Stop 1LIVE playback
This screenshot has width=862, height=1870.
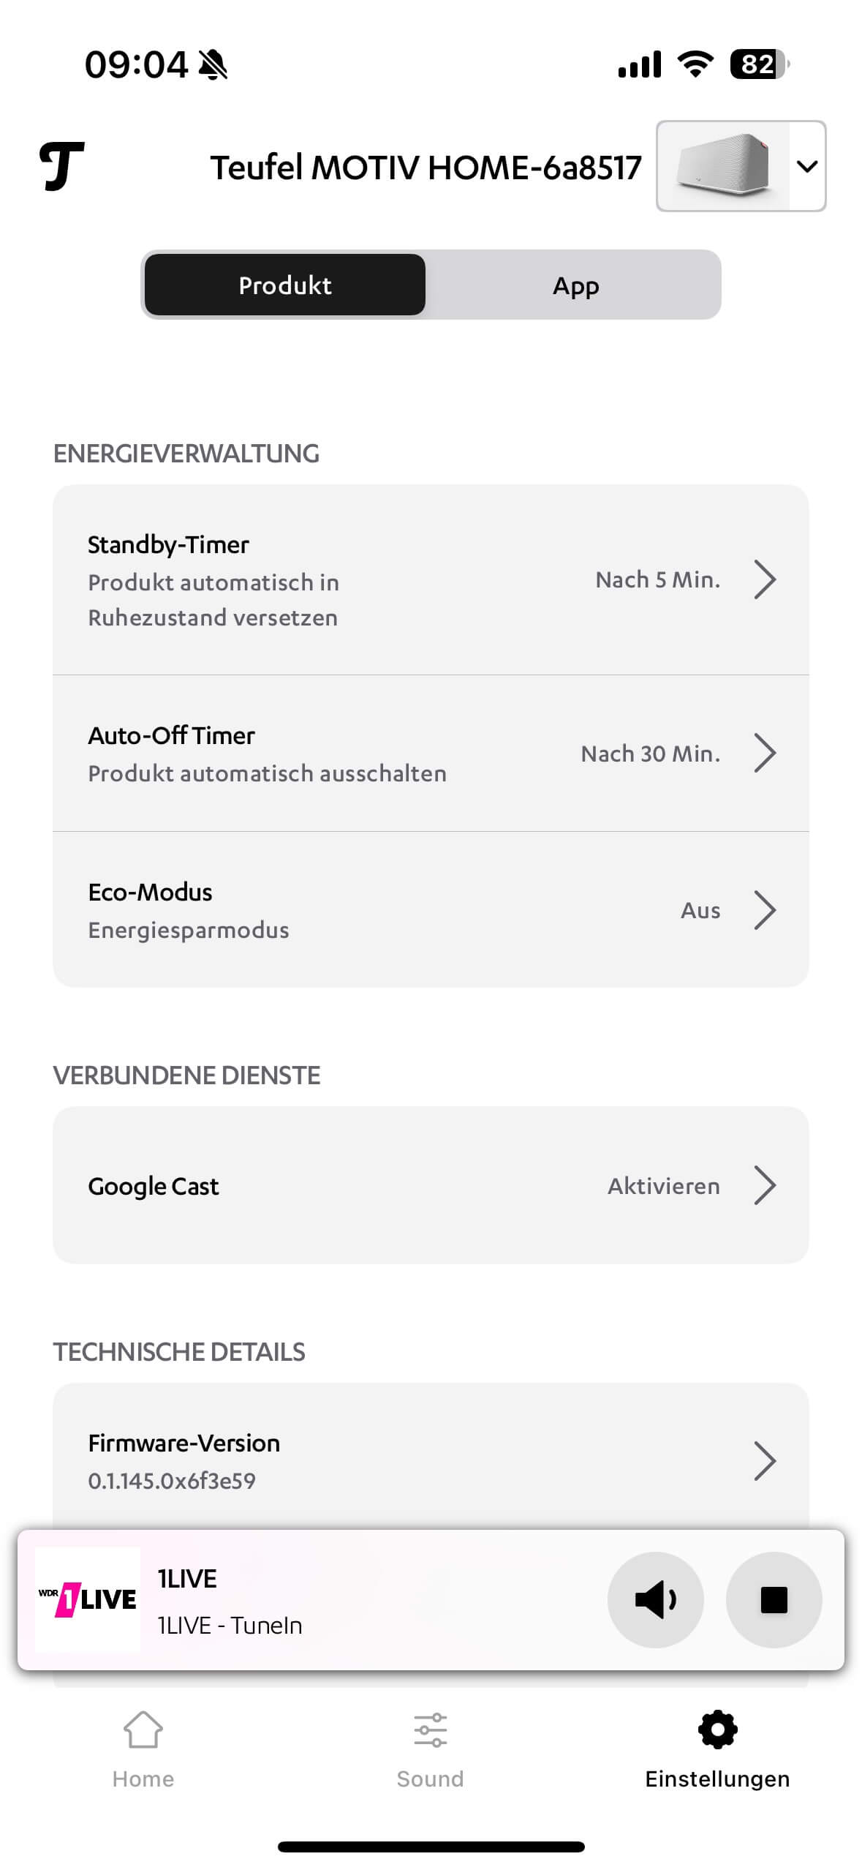[x=774, y=1600]
